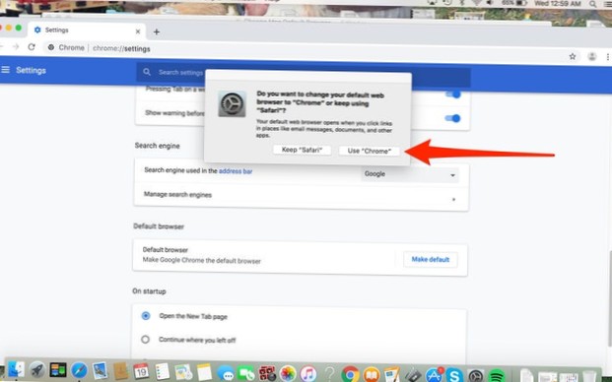Open App Store from the Dock

[434, 375]
